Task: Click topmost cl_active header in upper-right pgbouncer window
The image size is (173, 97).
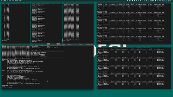Action: click(x=113, y=5)
